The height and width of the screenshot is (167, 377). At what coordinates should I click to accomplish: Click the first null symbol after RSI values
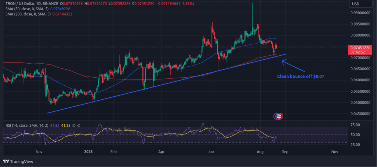[74, 125]
